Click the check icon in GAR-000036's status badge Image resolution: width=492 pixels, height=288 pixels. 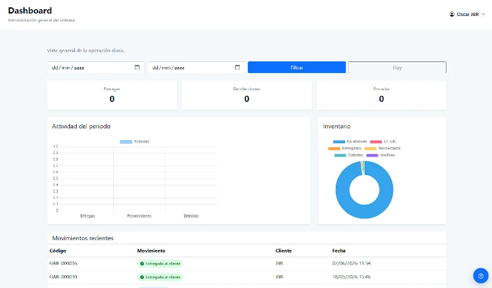coord(142,264)
